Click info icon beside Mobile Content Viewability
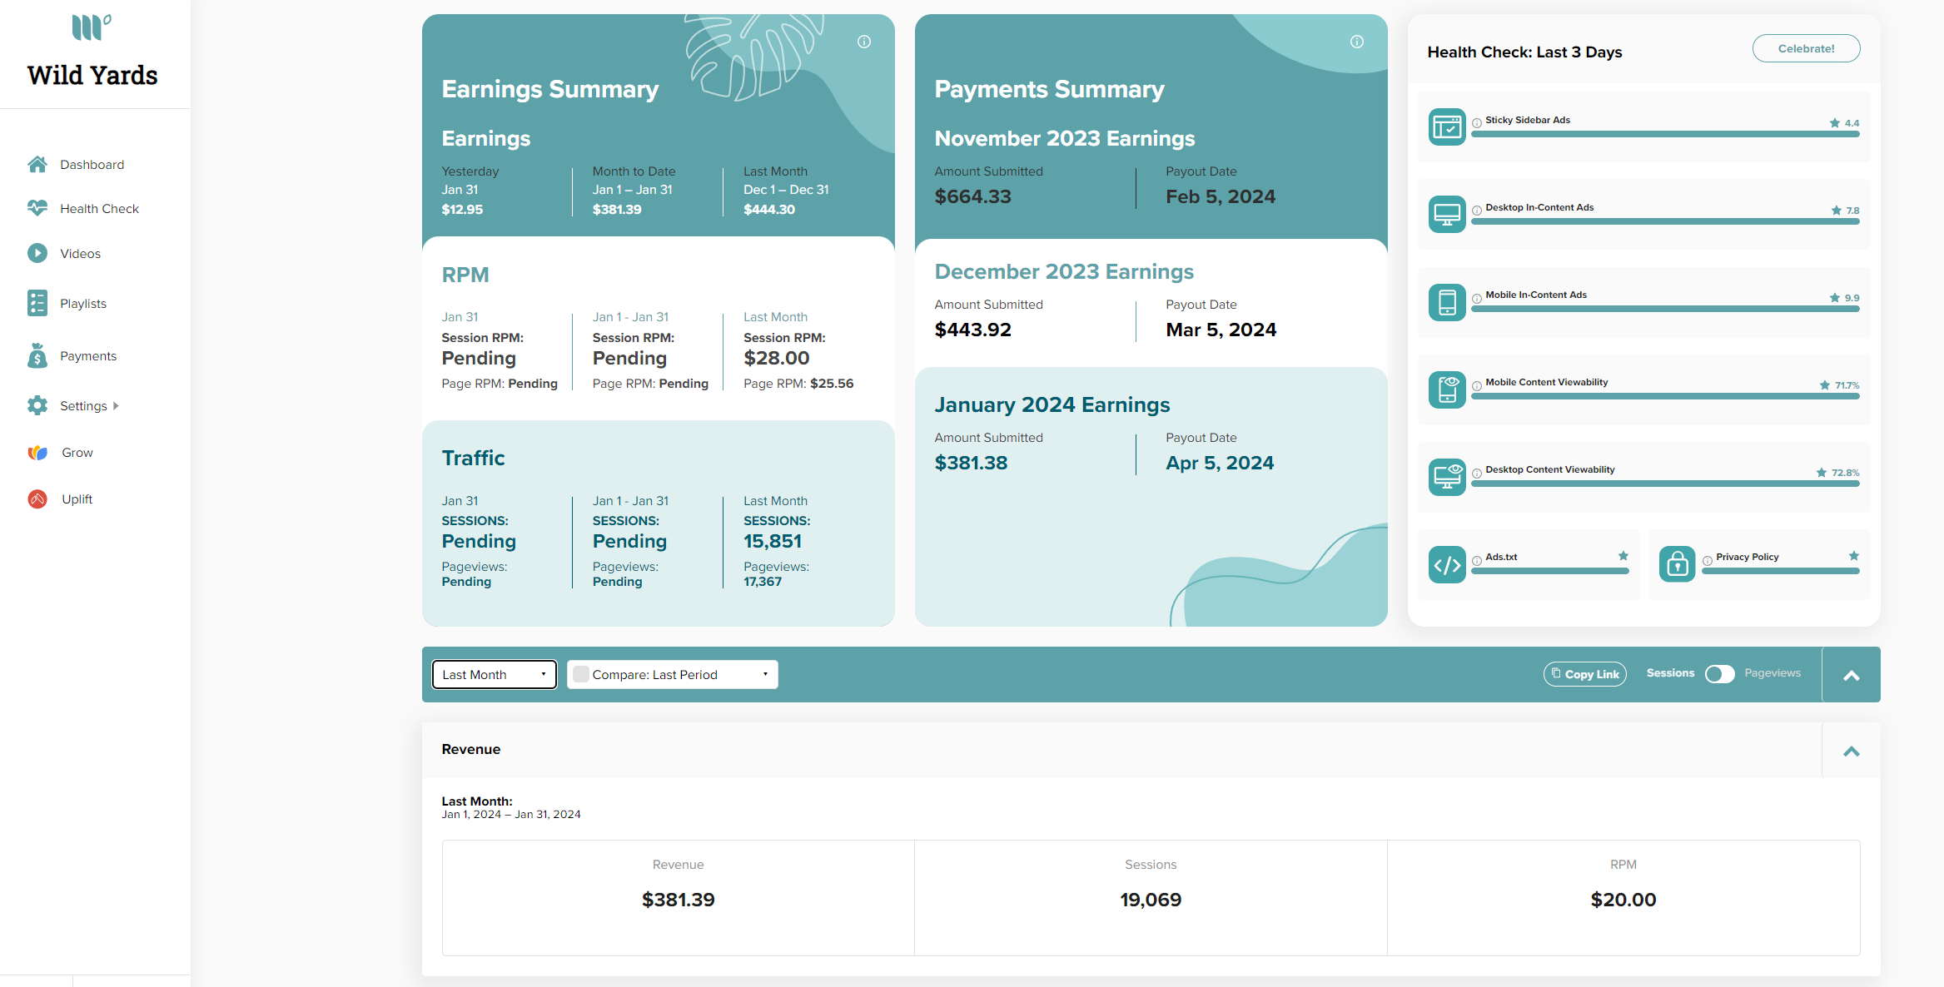Screen dimensions: 1944x987 [x=1477, y=385]
